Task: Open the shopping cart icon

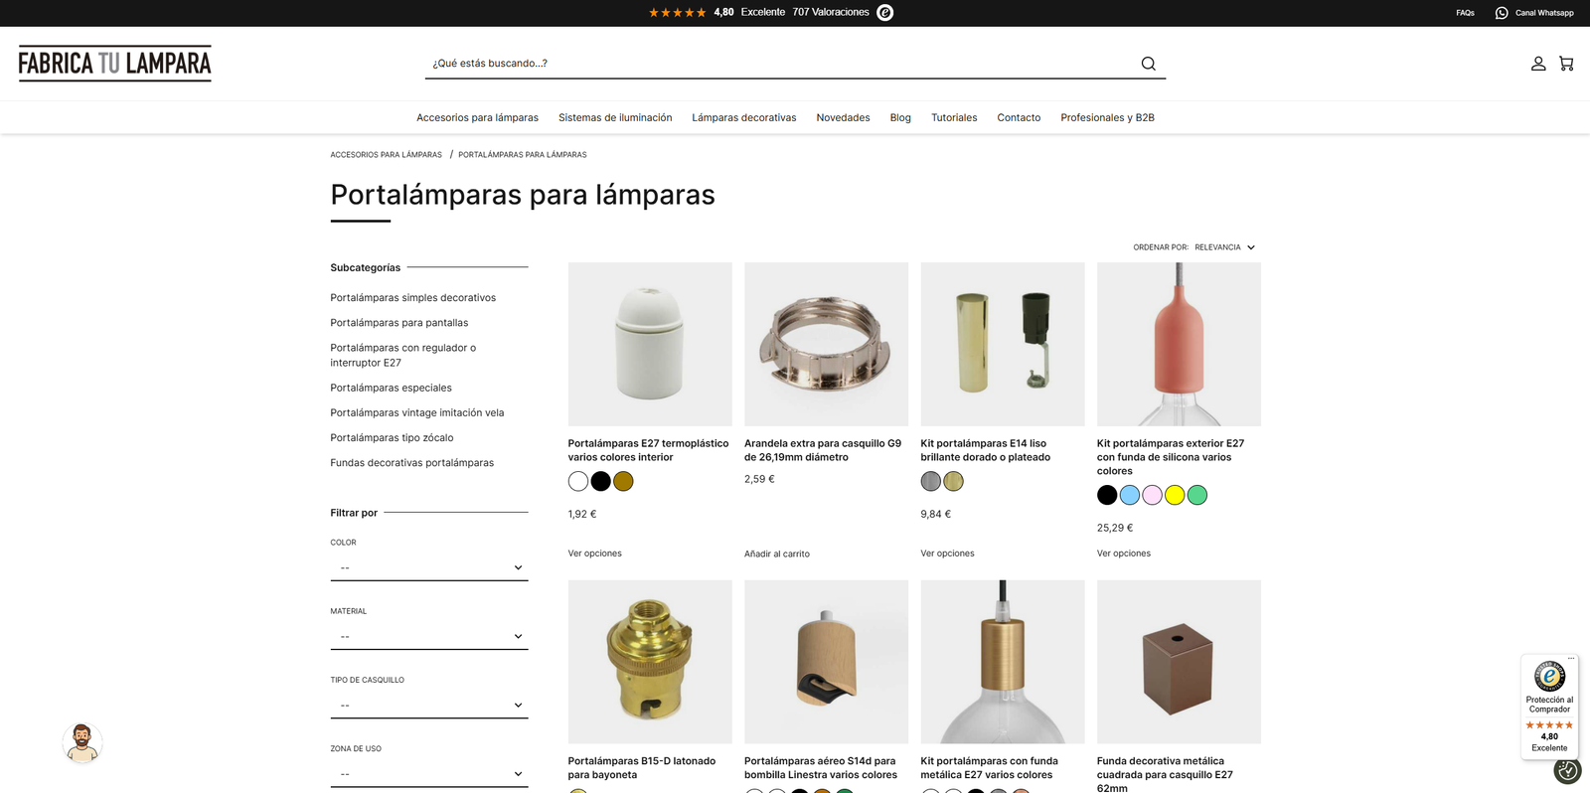Action: (1566, 64)
